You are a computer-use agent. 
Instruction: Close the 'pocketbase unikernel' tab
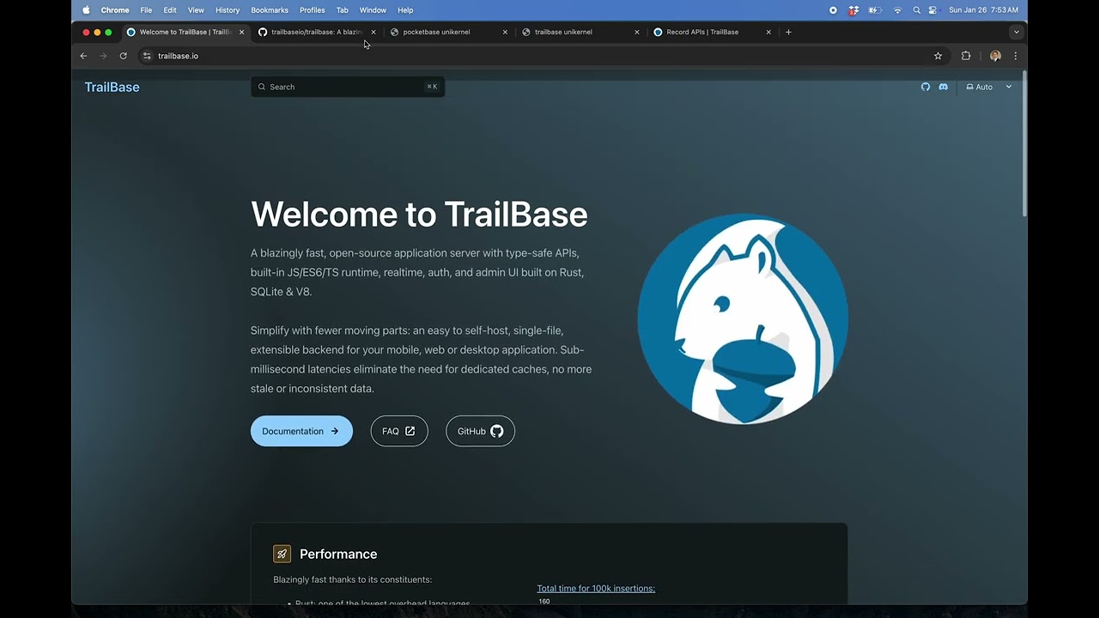pos(505,32)
